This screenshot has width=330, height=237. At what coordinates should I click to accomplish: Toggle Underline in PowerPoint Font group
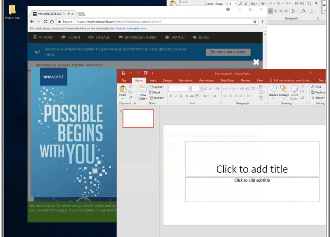click(x=181, y=96)
